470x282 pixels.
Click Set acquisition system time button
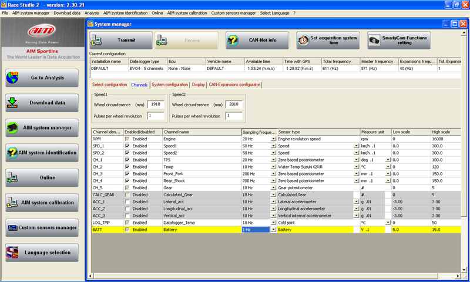pyautogui.click(x=328, y=40)
